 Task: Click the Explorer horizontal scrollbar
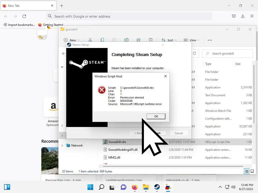click(173, 166)
